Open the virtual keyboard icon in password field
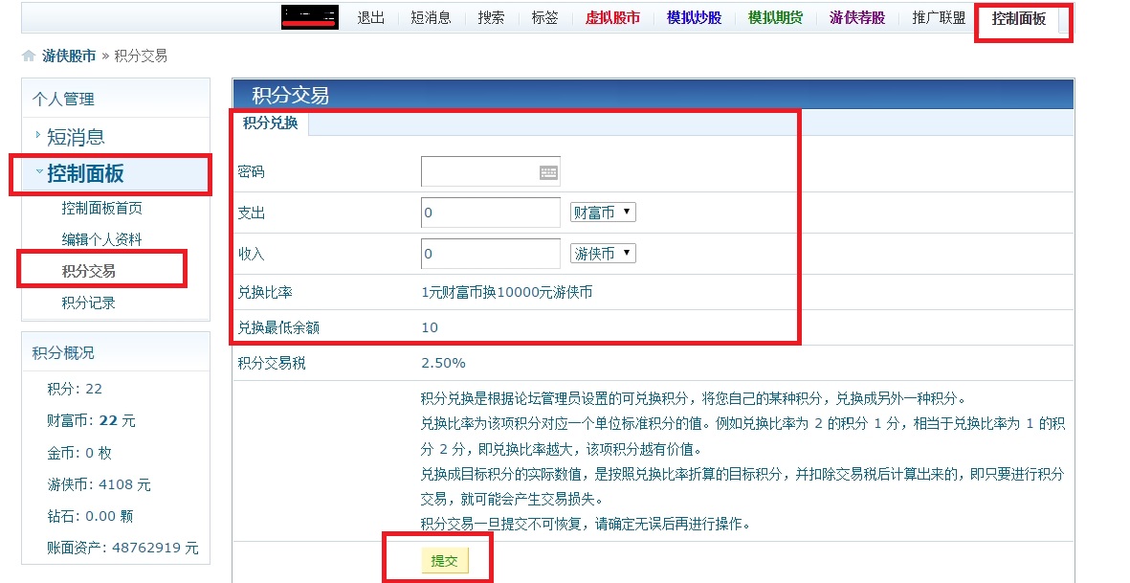 point(548,172)
